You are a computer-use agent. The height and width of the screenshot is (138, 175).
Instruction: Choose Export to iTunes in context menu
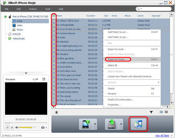[x=132, y=59]
